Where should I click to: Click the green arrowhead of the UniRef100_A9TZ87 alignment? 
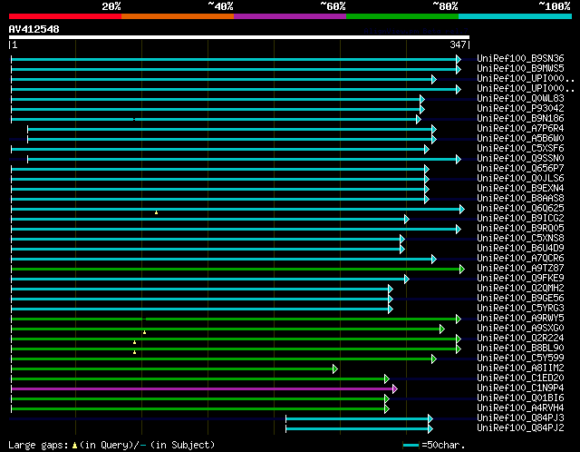click(462, 270)
